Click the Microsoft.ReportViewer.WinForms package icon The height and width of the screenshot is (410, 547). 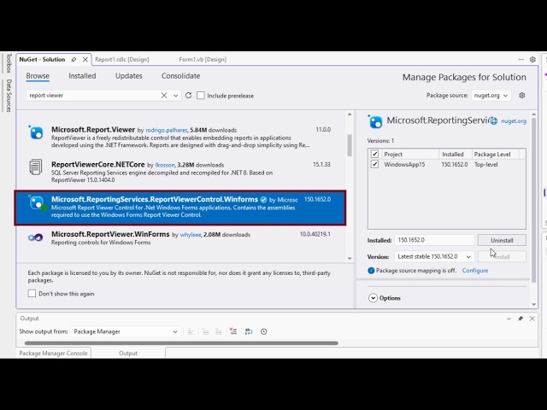pyautogui.click(x=36, y=237)
